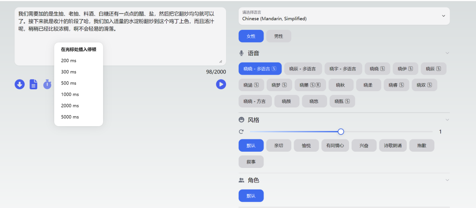
Task: Collapse the 风格 section chevron
Action: click(447, 120)
